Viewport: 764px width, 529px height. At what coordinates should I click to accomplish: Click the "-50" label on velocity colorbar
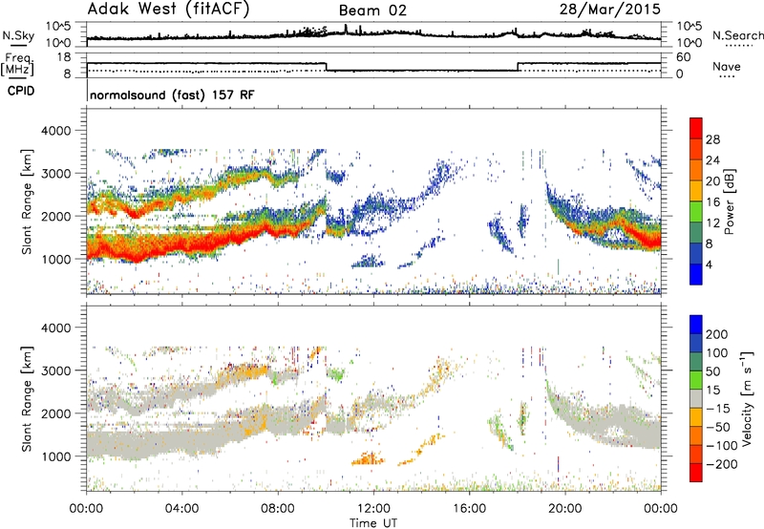click(718, 427)
